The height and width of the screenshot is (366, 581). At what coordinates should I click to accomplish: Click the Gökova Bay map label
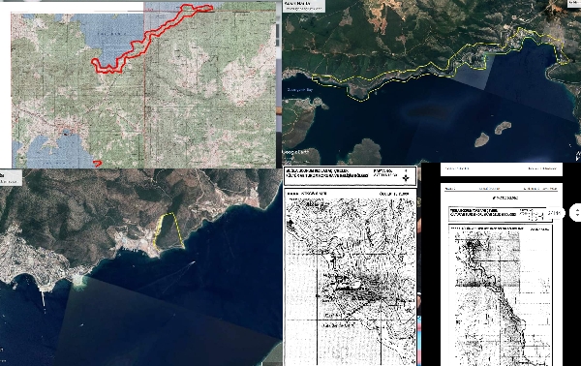click(x=300, y=90)
